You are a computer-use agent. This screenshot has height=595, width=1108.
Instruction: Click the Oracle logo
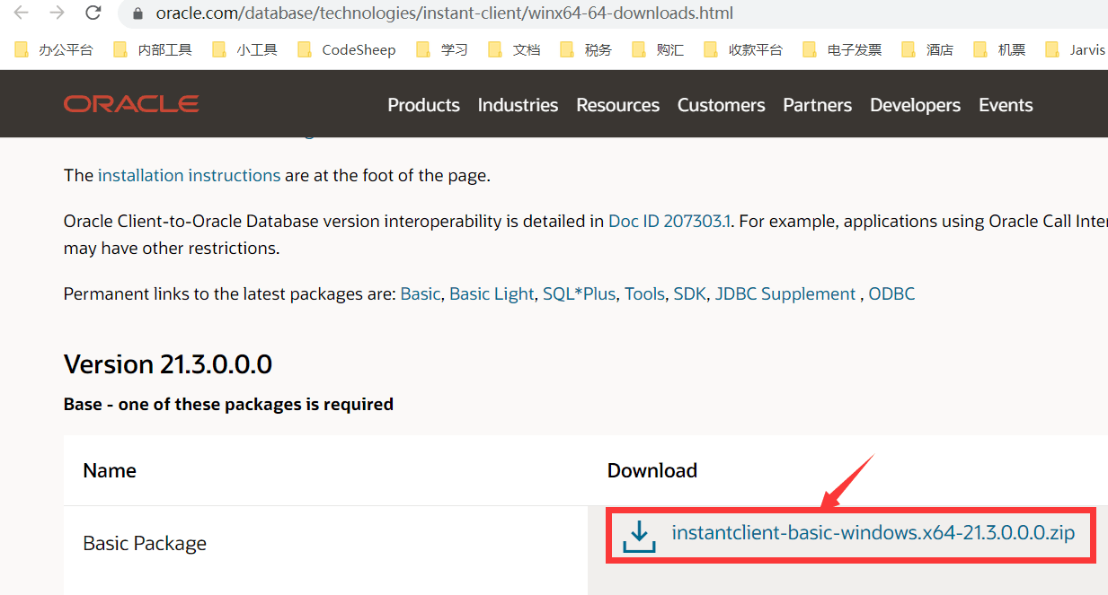click(131, 104)
